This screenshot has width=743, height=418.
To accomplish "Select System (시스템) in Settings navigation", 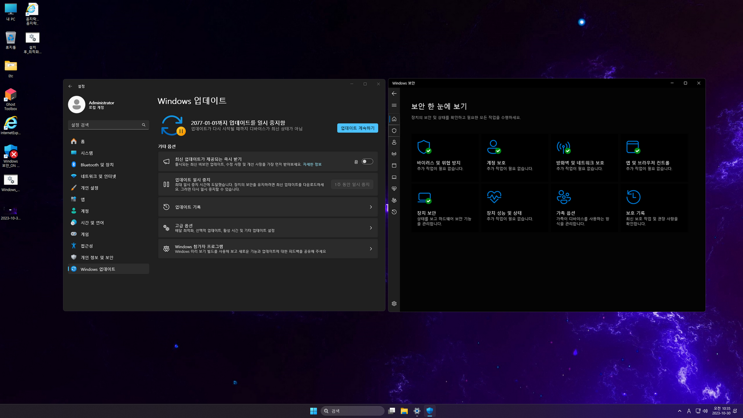I will pos(109,153).
